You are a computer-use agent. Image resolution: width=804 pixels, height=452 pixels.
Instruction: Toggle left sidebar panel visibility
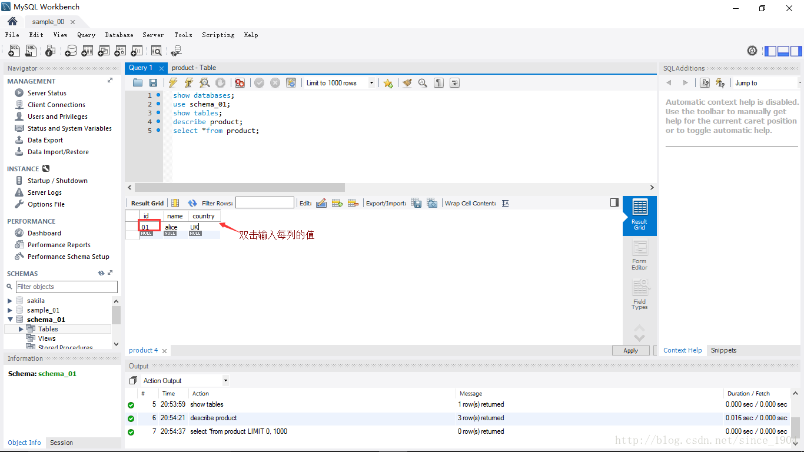770,51
